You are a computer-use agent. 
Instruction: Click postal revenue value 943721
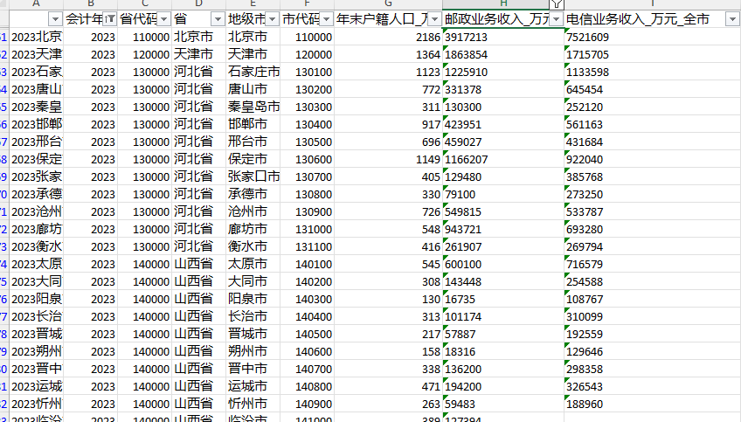[503, 229]
